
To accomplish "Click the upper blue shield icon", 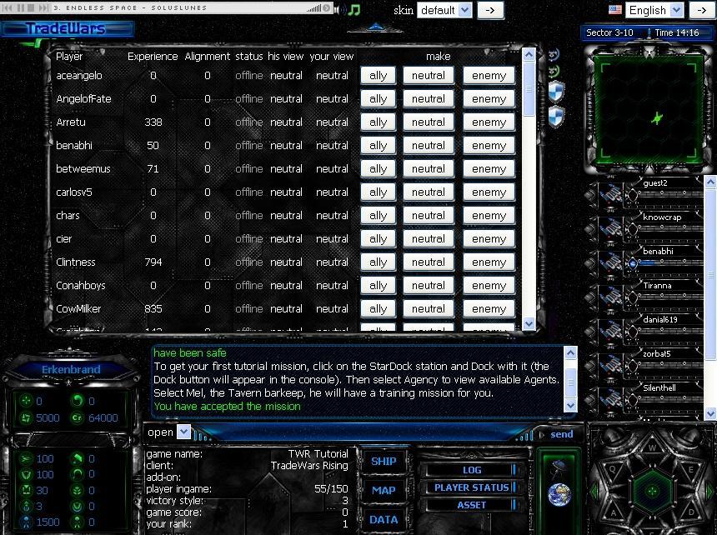I will tap(556, 91).
